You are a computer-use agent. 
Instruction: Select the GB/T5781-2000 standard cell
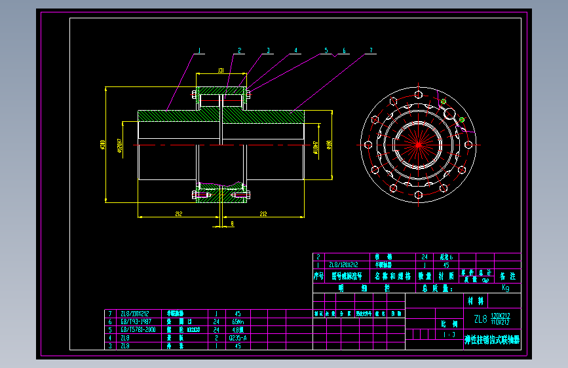click(138, 329)
